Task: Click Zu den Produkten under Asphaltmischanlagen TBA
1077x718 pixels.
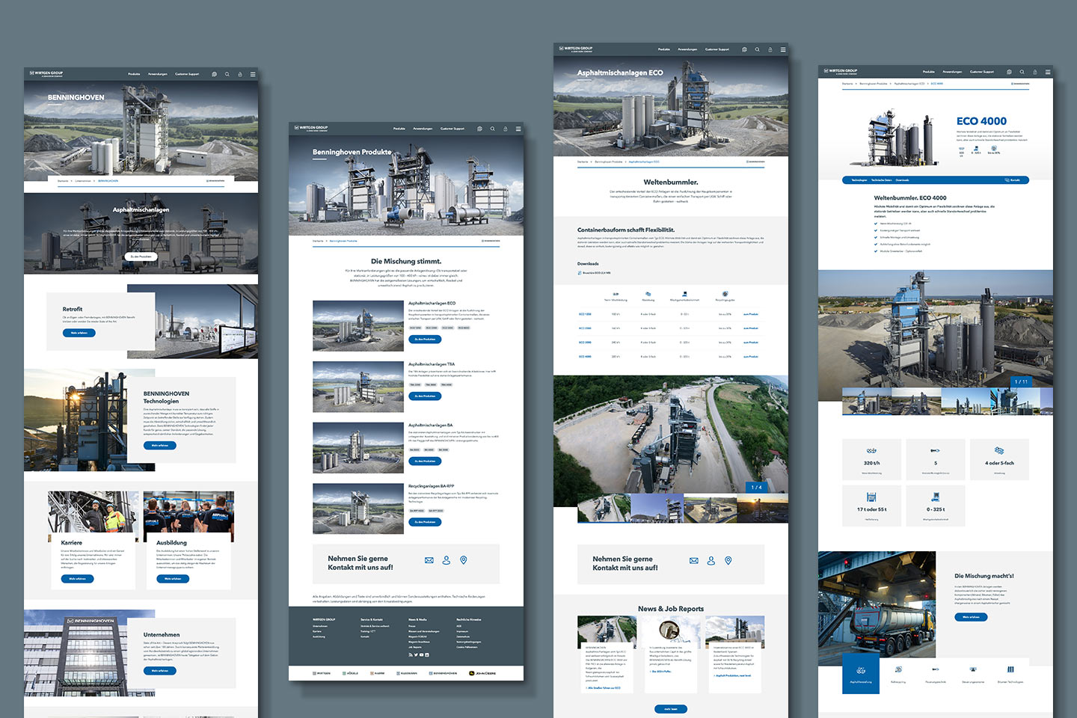Action: (x=425, y=396)
